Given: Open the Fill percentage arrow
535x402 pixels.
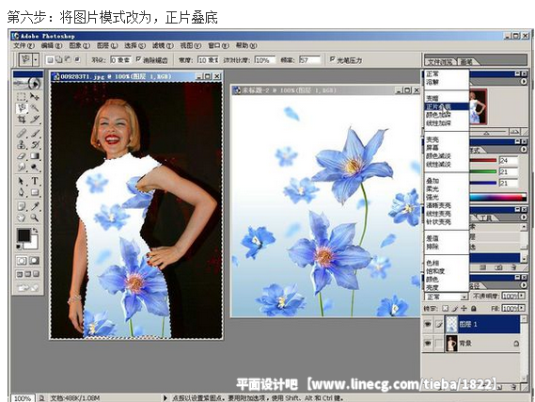Looking at the screenshot, I should (522, 309).
